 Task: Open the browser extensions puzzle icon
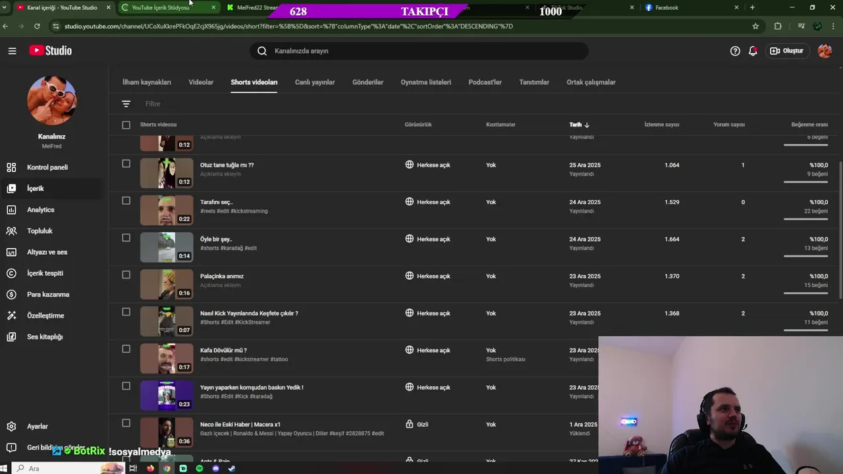778,26
